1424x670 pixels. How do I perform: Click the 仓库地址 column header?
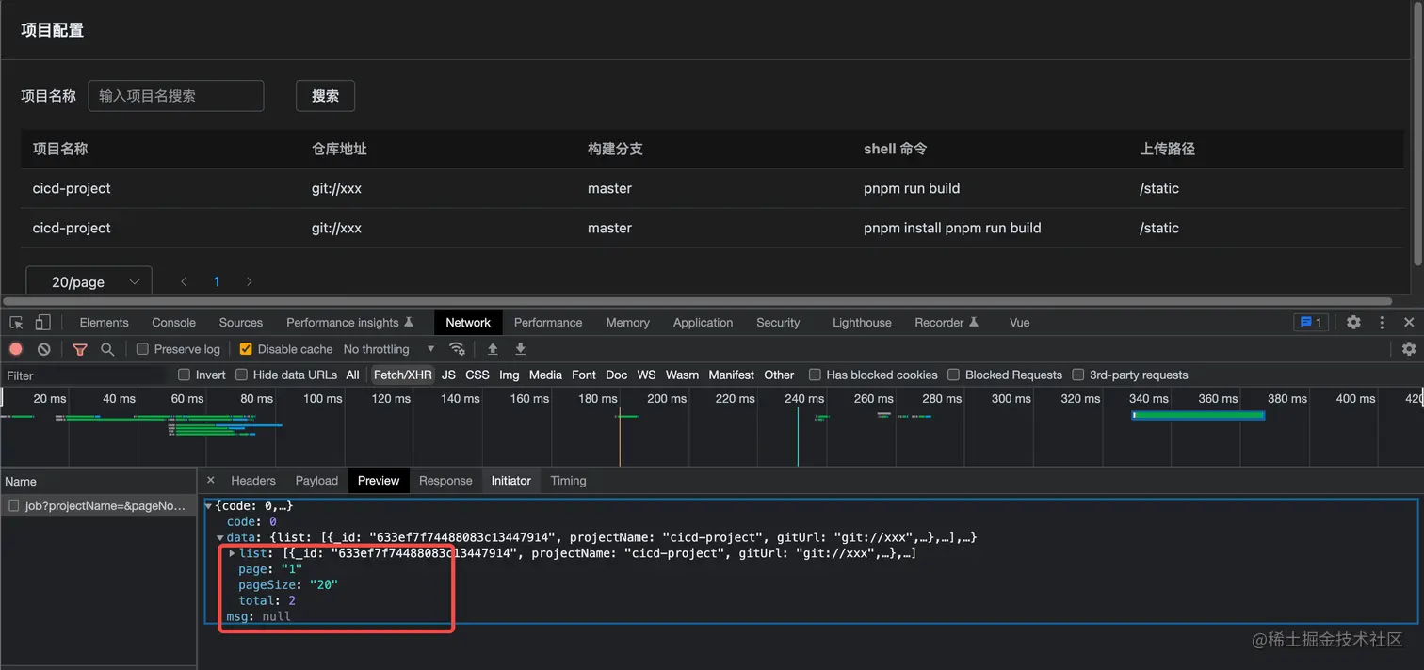click(339, 149)
